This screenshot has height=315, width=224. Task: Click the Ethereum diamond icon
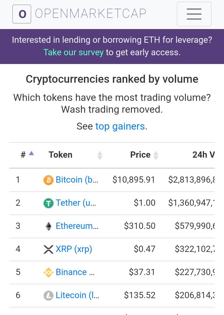48,226
